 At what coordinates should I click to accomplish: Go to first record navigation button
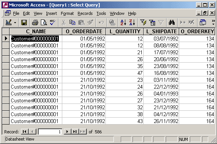click(x=24, y=131)
